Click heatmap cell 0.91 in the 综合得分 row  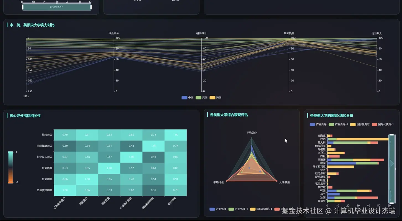click(x=87, y=135)
